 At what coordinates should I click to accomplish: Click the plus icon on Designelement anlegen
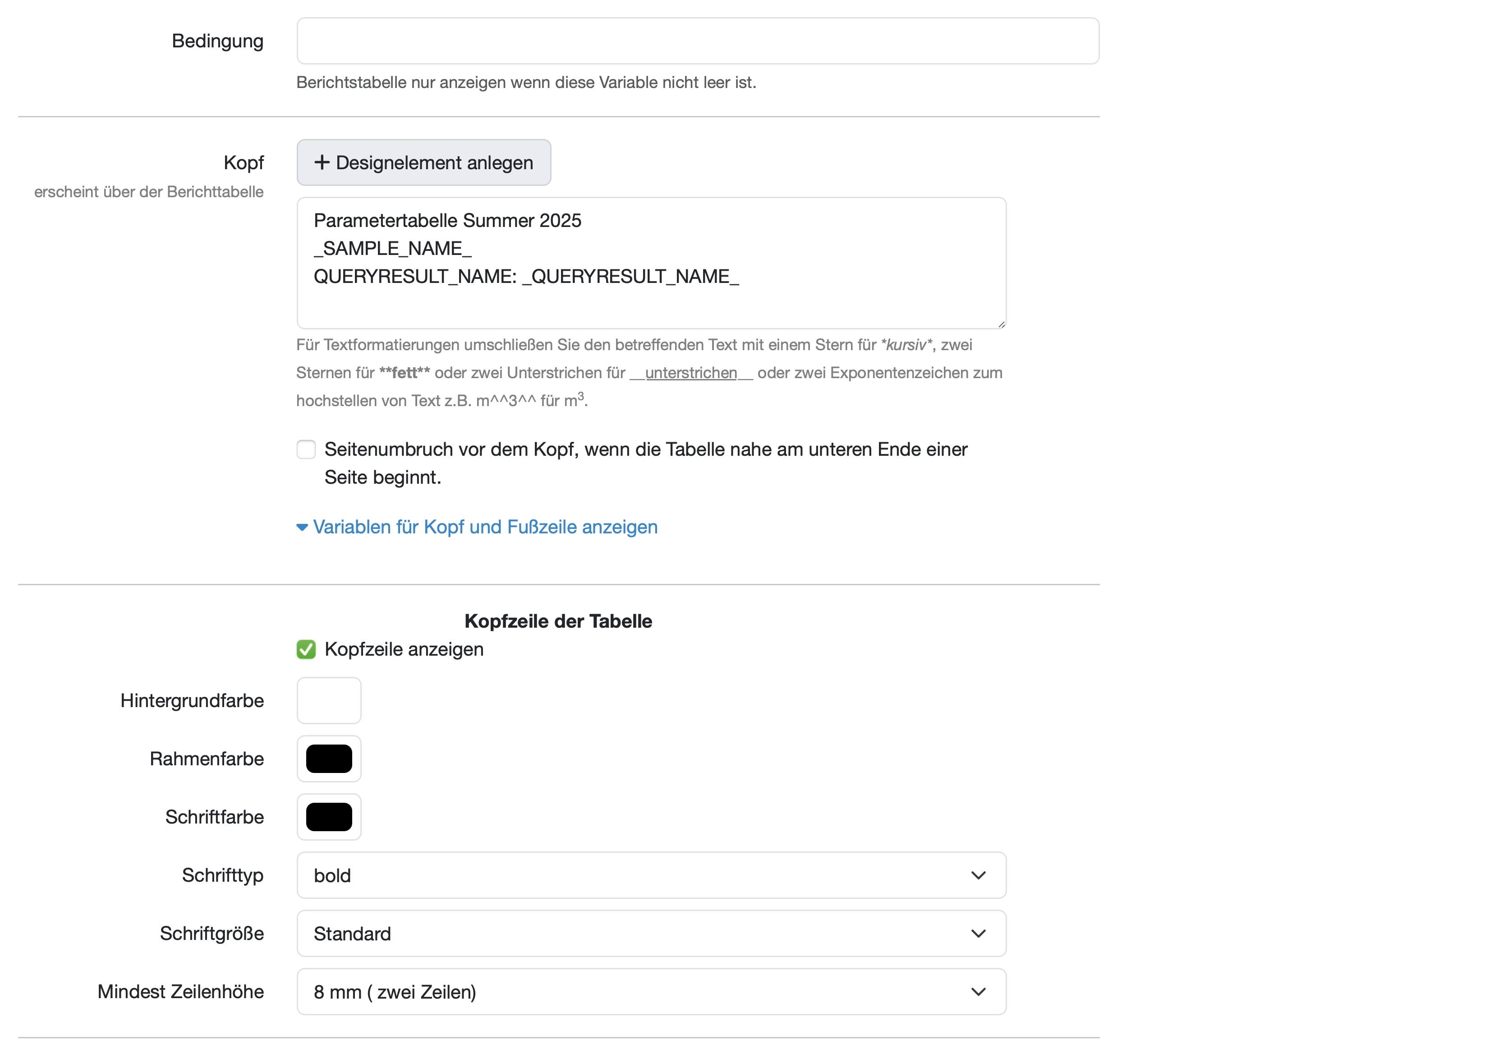(322, 162)
